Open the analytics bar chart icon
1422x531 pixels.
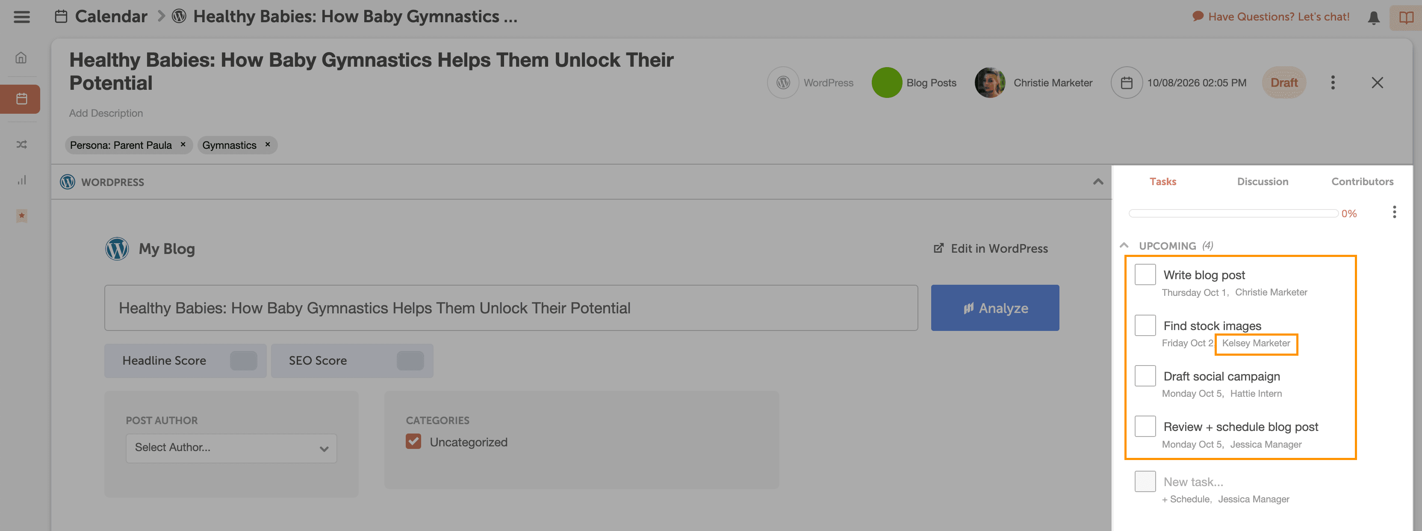[21, 180]
